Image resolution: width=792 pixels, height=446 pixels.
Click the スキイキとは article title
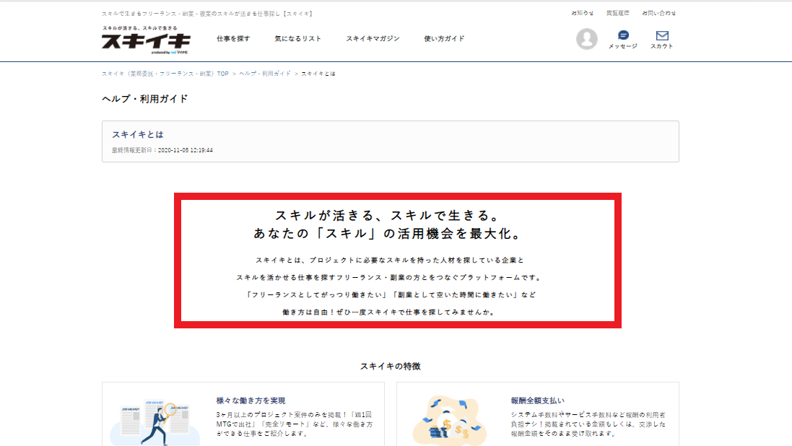pyautogui.click(x=138, y=134)
